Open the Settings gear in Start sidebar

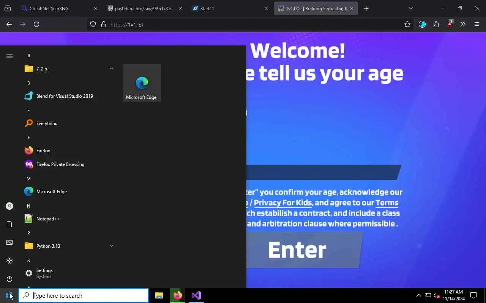tap(9, 261)
